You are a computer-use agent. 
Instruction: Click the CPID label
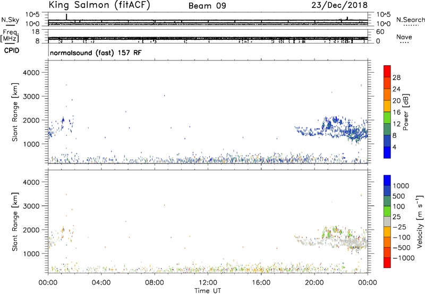point(12,50)
